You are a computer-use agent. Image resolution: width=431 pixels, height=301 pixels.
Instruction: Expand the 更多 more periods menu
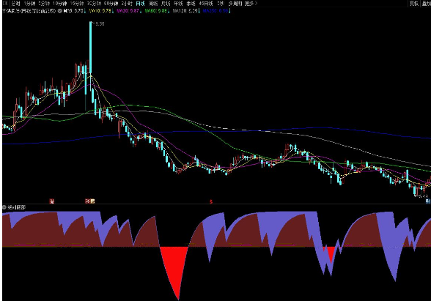pyautogui.click(x=251, y=4)
